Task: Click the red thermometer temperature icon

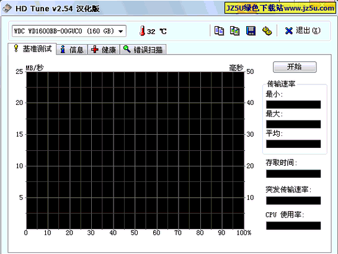Action: click(x=142, y=31)
